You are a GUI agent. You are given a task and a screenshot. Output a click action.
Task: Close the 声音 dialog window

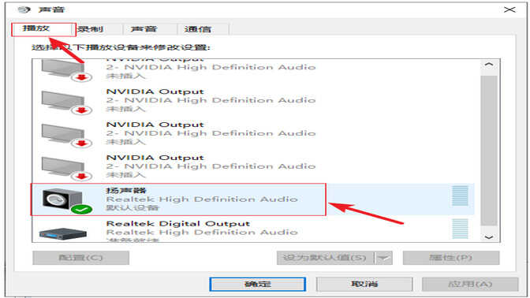(x=509, y=9)
